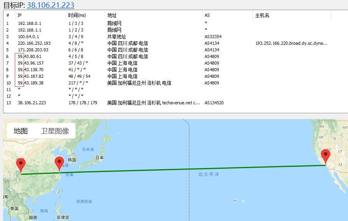Select final hop IP 38.106.21.223 in table
Viewport: 348px width, 221px height.
32,103
